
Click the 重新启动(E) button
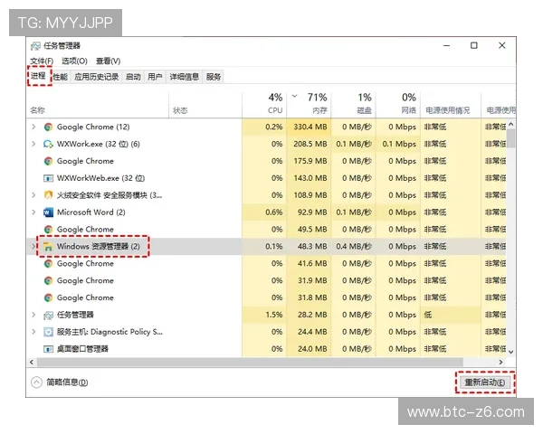click(x=485, y=382)
